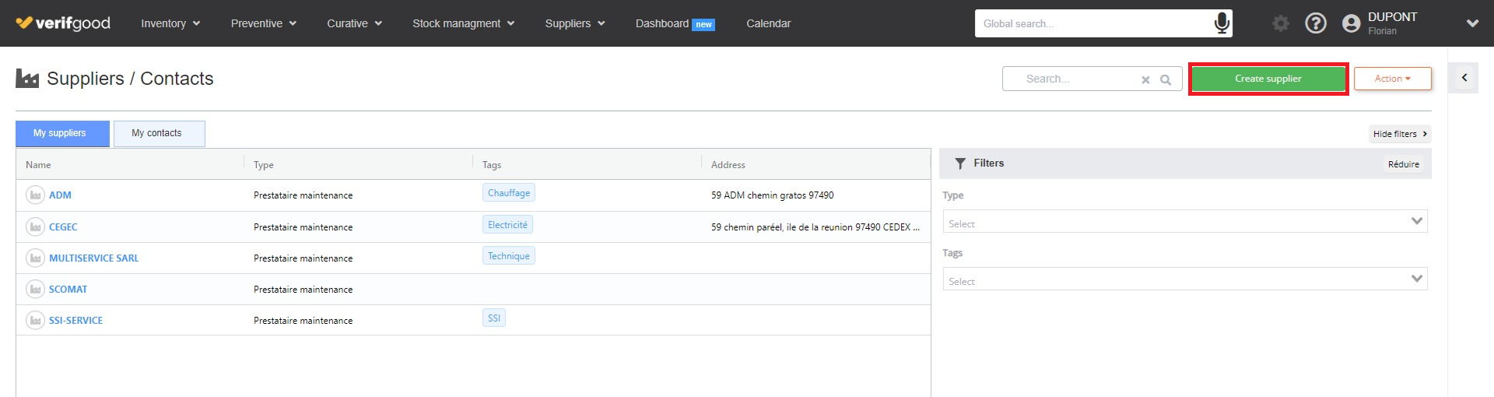Sort by Type column header
Viewport: 1494px width, 397px height.
click(x=264, y=165)
